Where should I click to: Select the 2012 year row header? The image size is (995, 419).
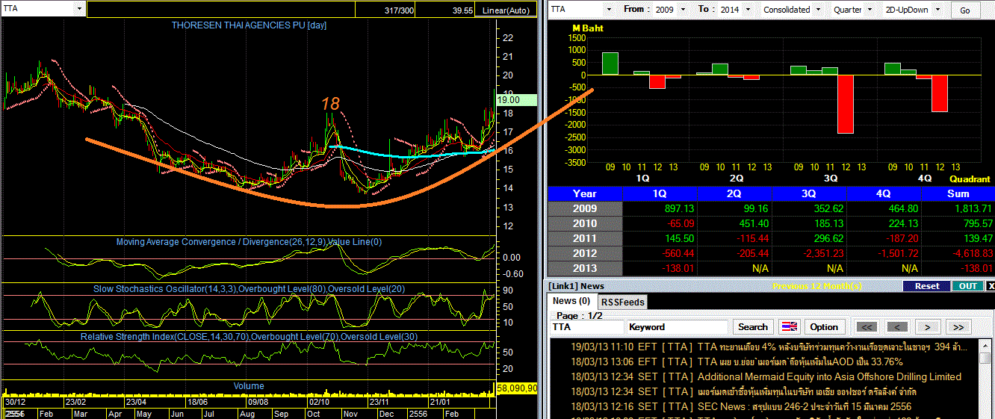click(x=585, y=253)
